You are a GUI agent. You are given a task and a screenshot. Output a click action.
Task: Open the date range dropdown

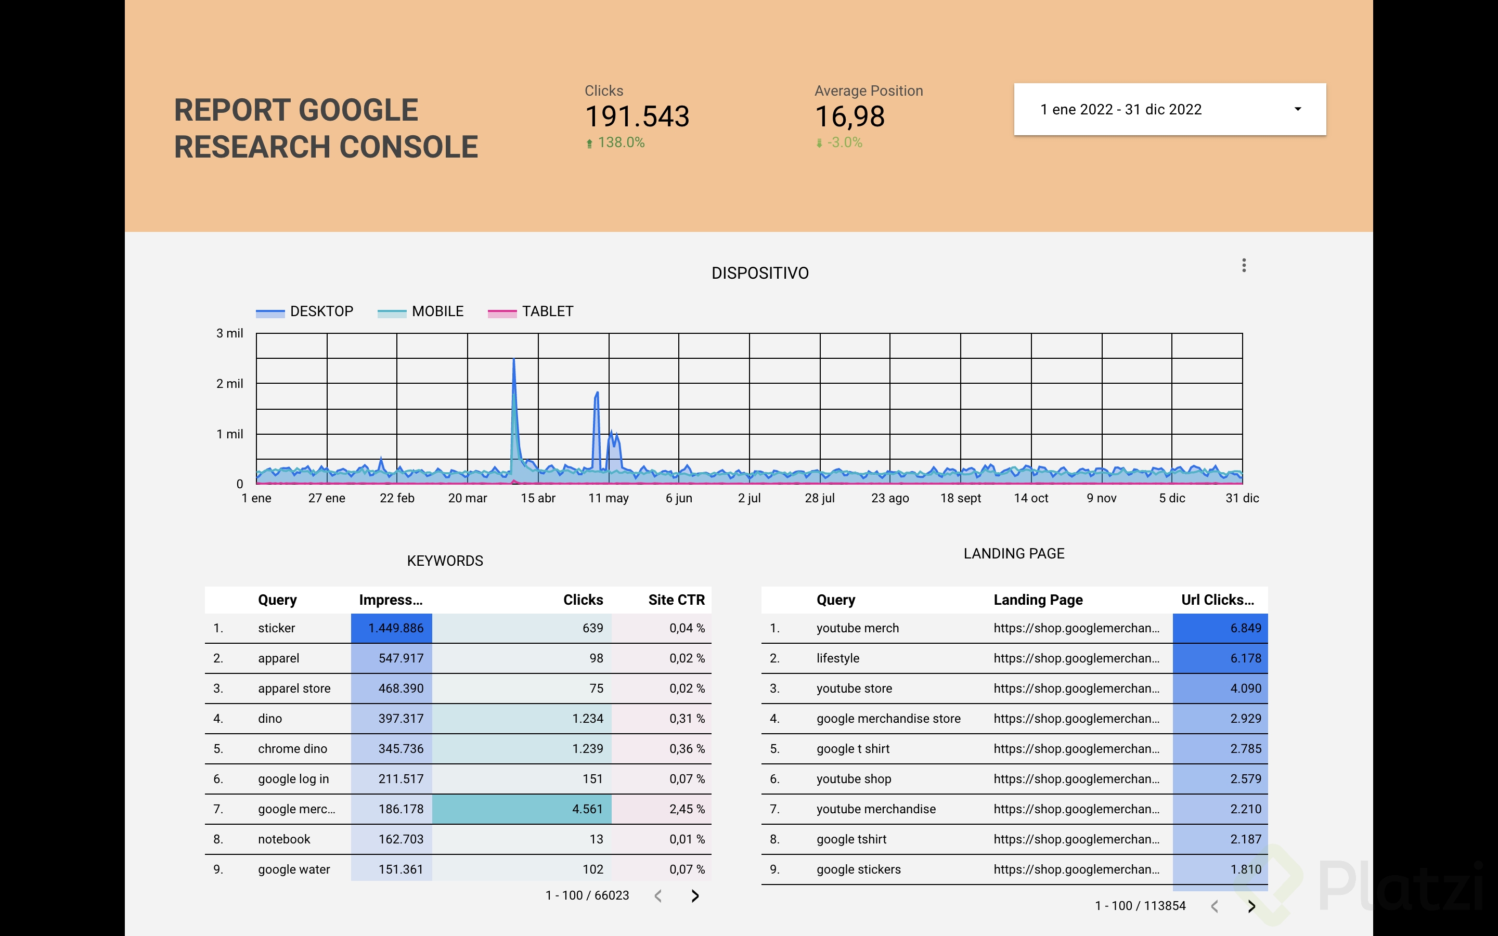[1120, 110]
